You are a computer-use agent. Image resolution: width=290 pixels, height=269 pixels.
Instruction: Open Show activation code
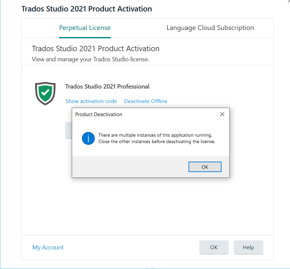pos(91,101)
